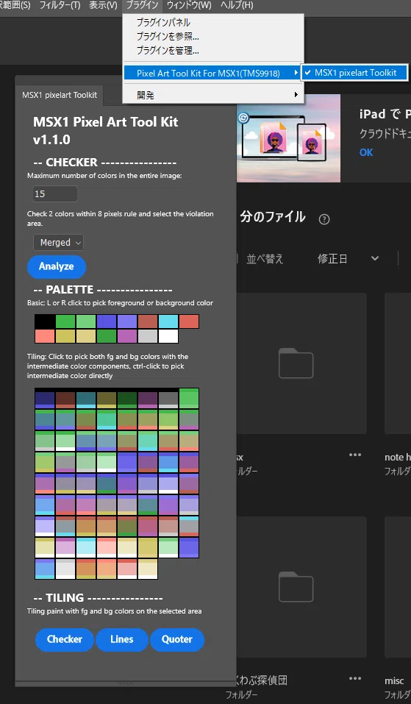
Task: Pick the white basic palette swatch
Action: point(168,336)
